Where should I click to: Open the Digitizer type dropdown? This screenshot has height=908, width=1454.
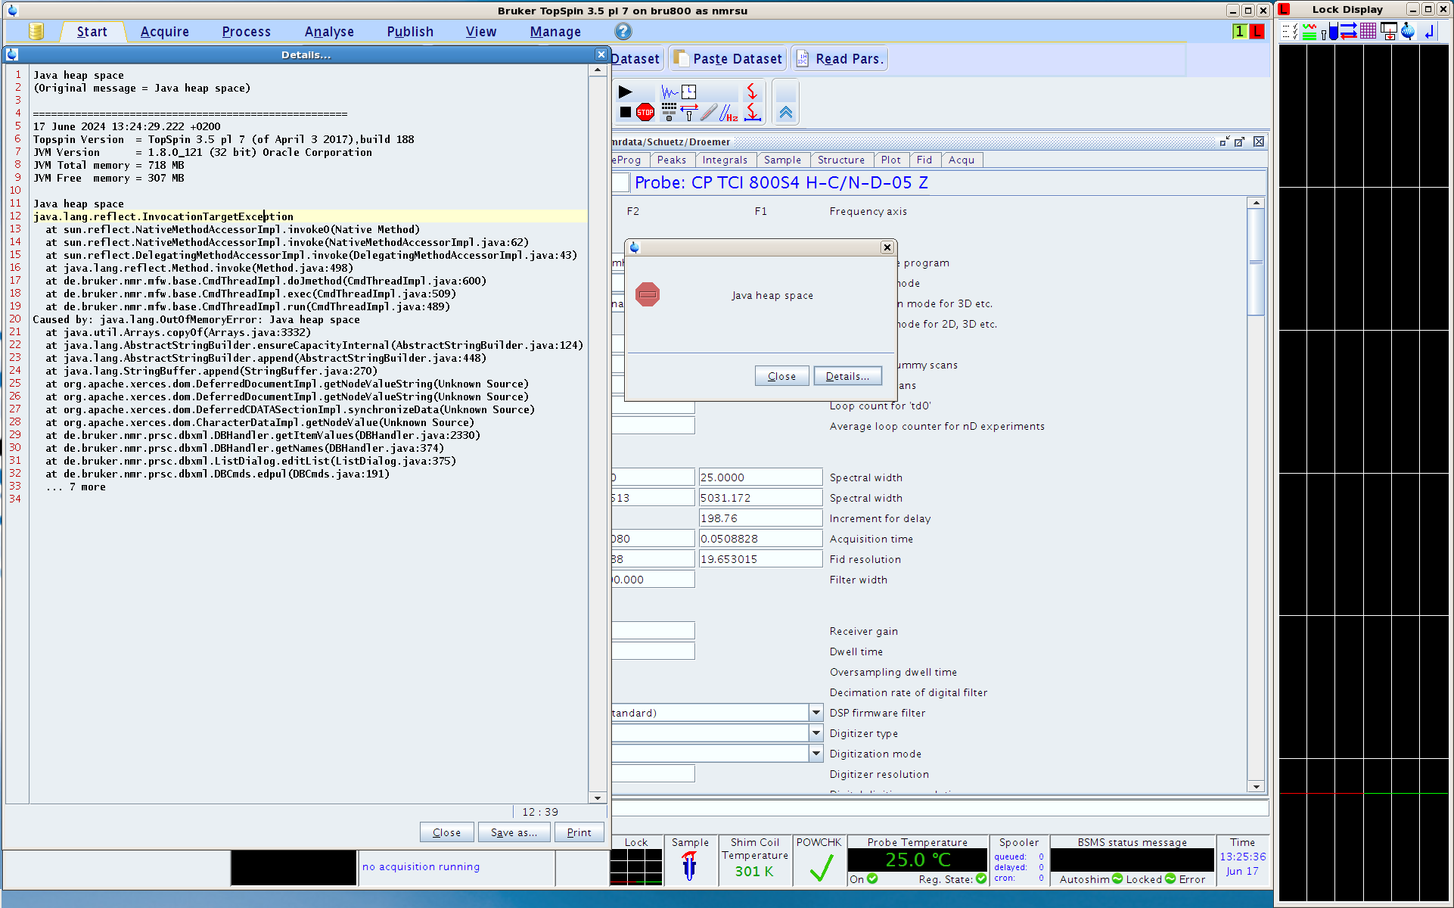coord(816,733)
